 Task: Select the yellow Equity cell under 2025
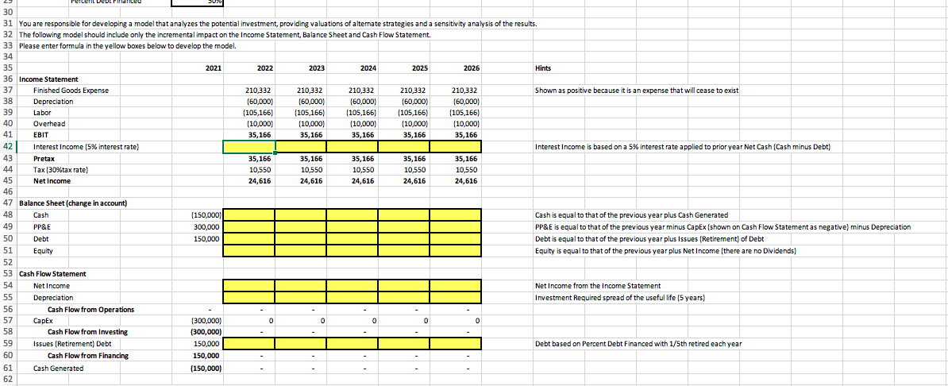[404, 250]
